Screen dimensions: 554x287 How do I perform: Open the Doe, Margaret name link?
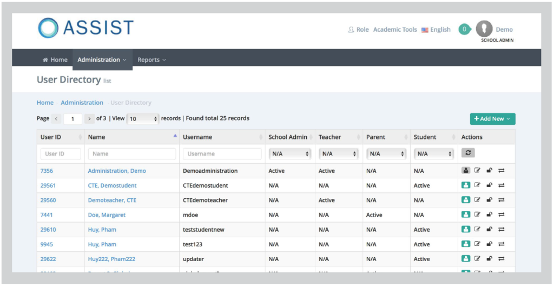pyautogui.click(x=107, y=215)
